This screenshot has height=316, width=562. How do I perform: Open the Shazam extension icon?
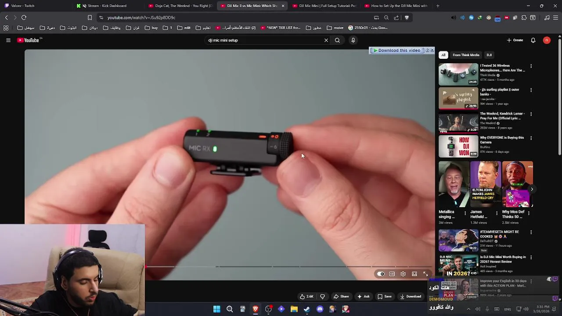coord(471,18)
